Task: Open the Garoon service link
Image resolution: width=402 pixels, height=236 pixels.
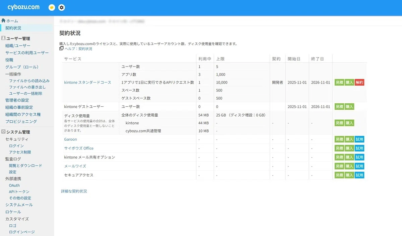Action: pos(70,139)
